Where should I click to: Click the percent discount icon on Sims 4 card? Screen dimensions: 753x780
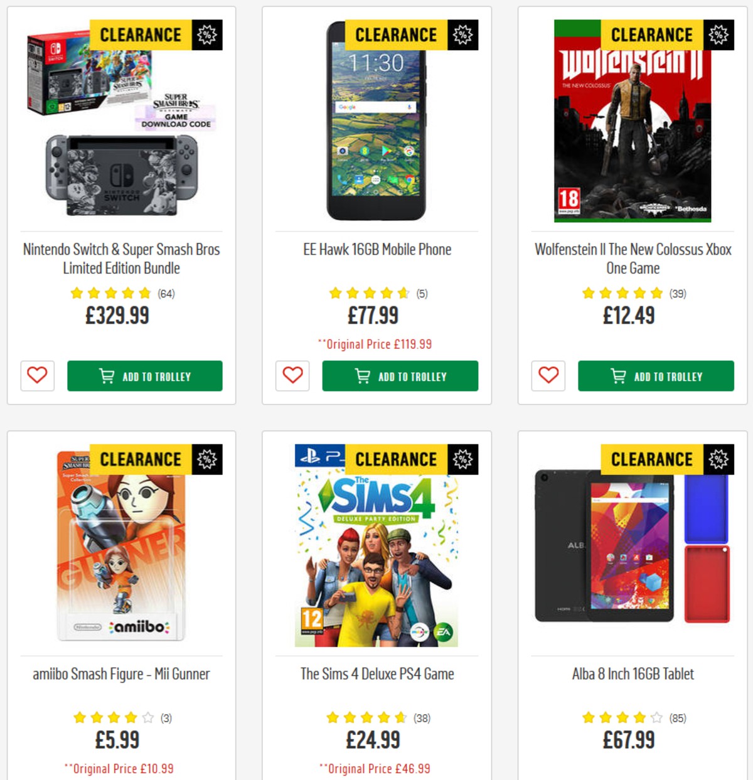pos(461,459)
